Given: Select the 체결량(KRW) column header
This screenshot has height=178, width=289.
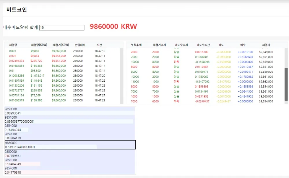Looking at the screenshot, I should (39, 45).
